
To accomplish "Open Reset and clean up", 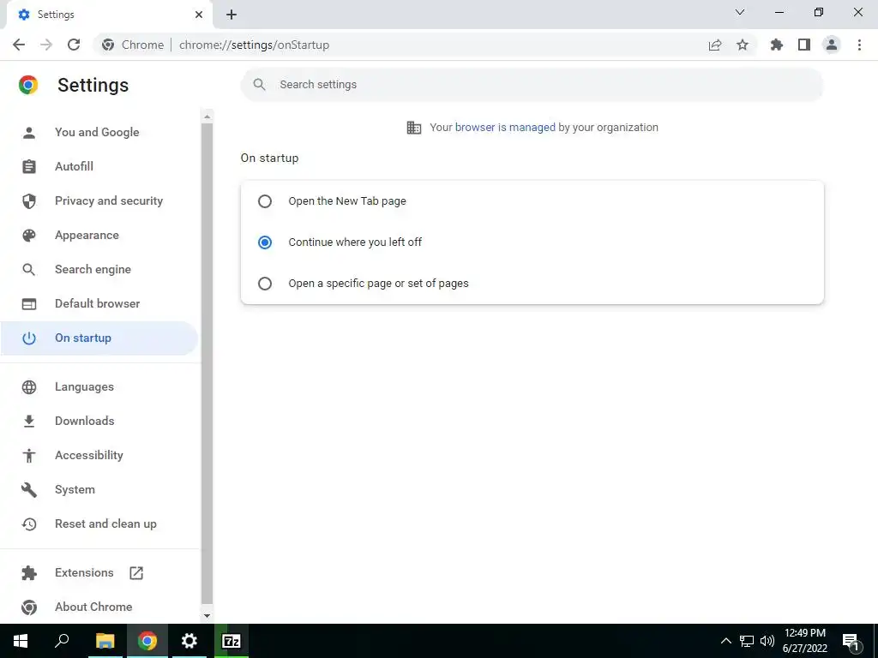I will tap(99, 523).
